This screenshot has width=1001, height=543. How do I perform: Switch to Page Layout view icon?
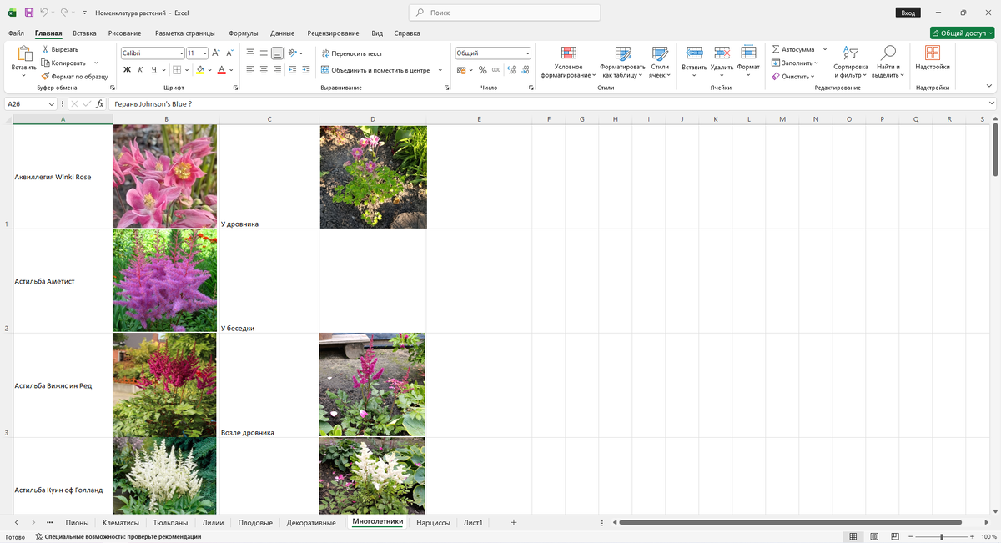pyautogui.click(x=873, y=536)
